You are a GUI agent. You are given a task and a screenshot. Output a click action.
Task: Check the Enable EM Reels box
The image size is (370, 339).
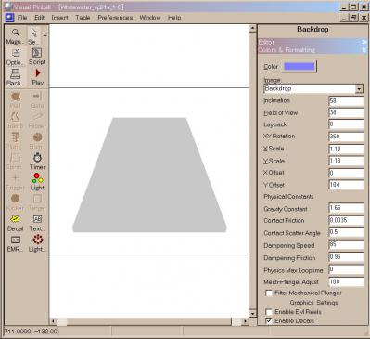pyautogui.click(x=269, y=311)
